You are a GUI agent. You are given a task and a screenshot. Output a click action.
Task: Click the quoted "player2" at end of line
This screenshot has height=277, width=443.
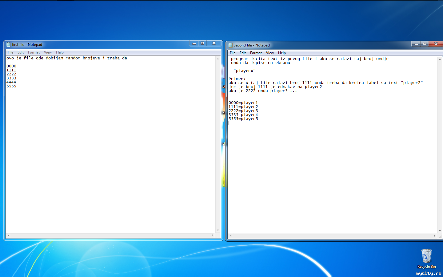[x=412, y=83]
